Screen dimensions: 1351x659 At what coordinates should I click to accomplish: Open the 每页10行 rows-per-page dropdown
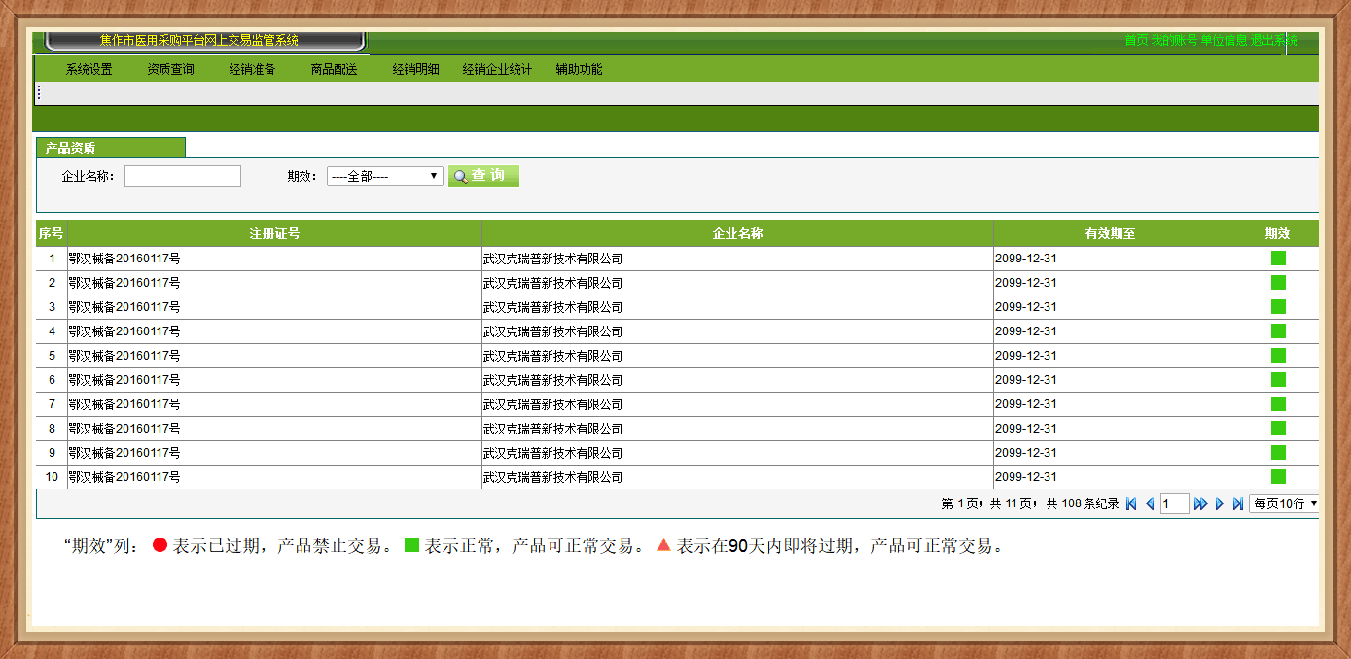(x=1284, y=503)
